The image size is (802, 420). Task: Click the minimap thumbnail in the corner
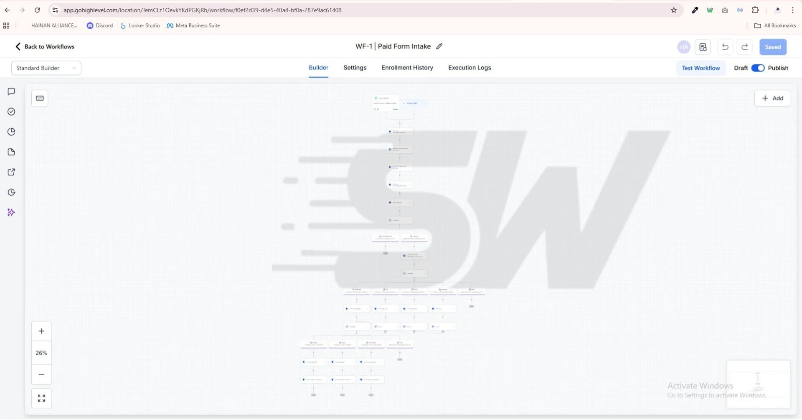pyautogui.click(x=758, y=384)
